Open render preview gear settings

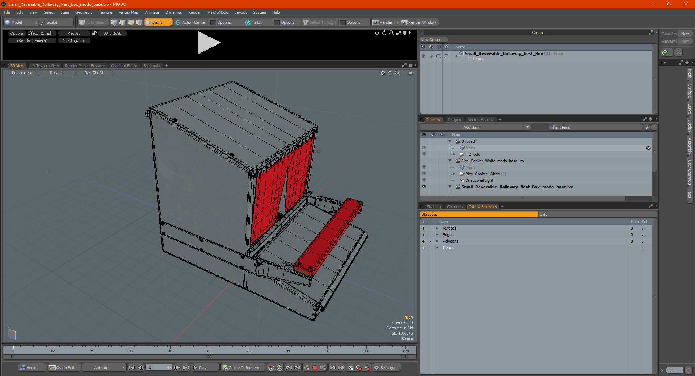pyautogui.click(x=404, y=33)
